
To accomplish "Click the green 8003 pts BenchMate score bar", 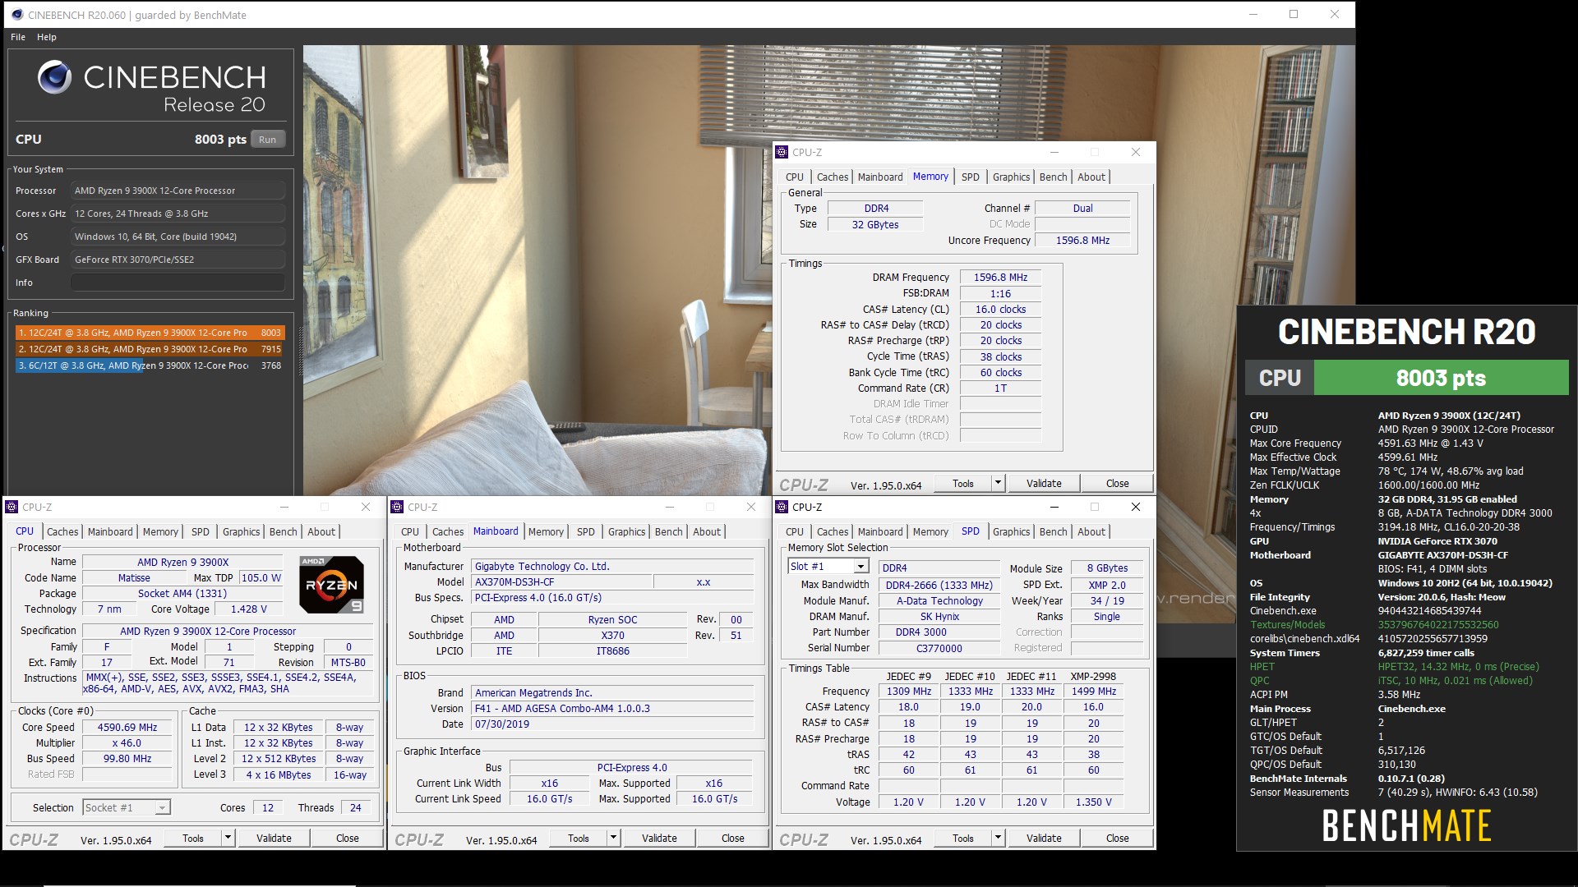I will (1441, 378).
